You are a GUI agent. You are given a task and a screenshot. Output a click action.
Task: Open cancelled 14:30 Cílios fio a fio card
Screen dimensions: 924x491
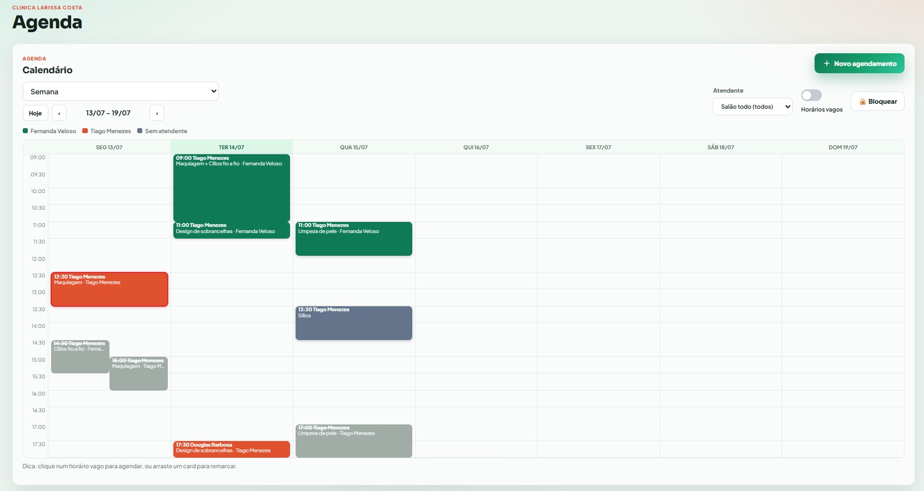pyautogui.click(x=80, y=357)
